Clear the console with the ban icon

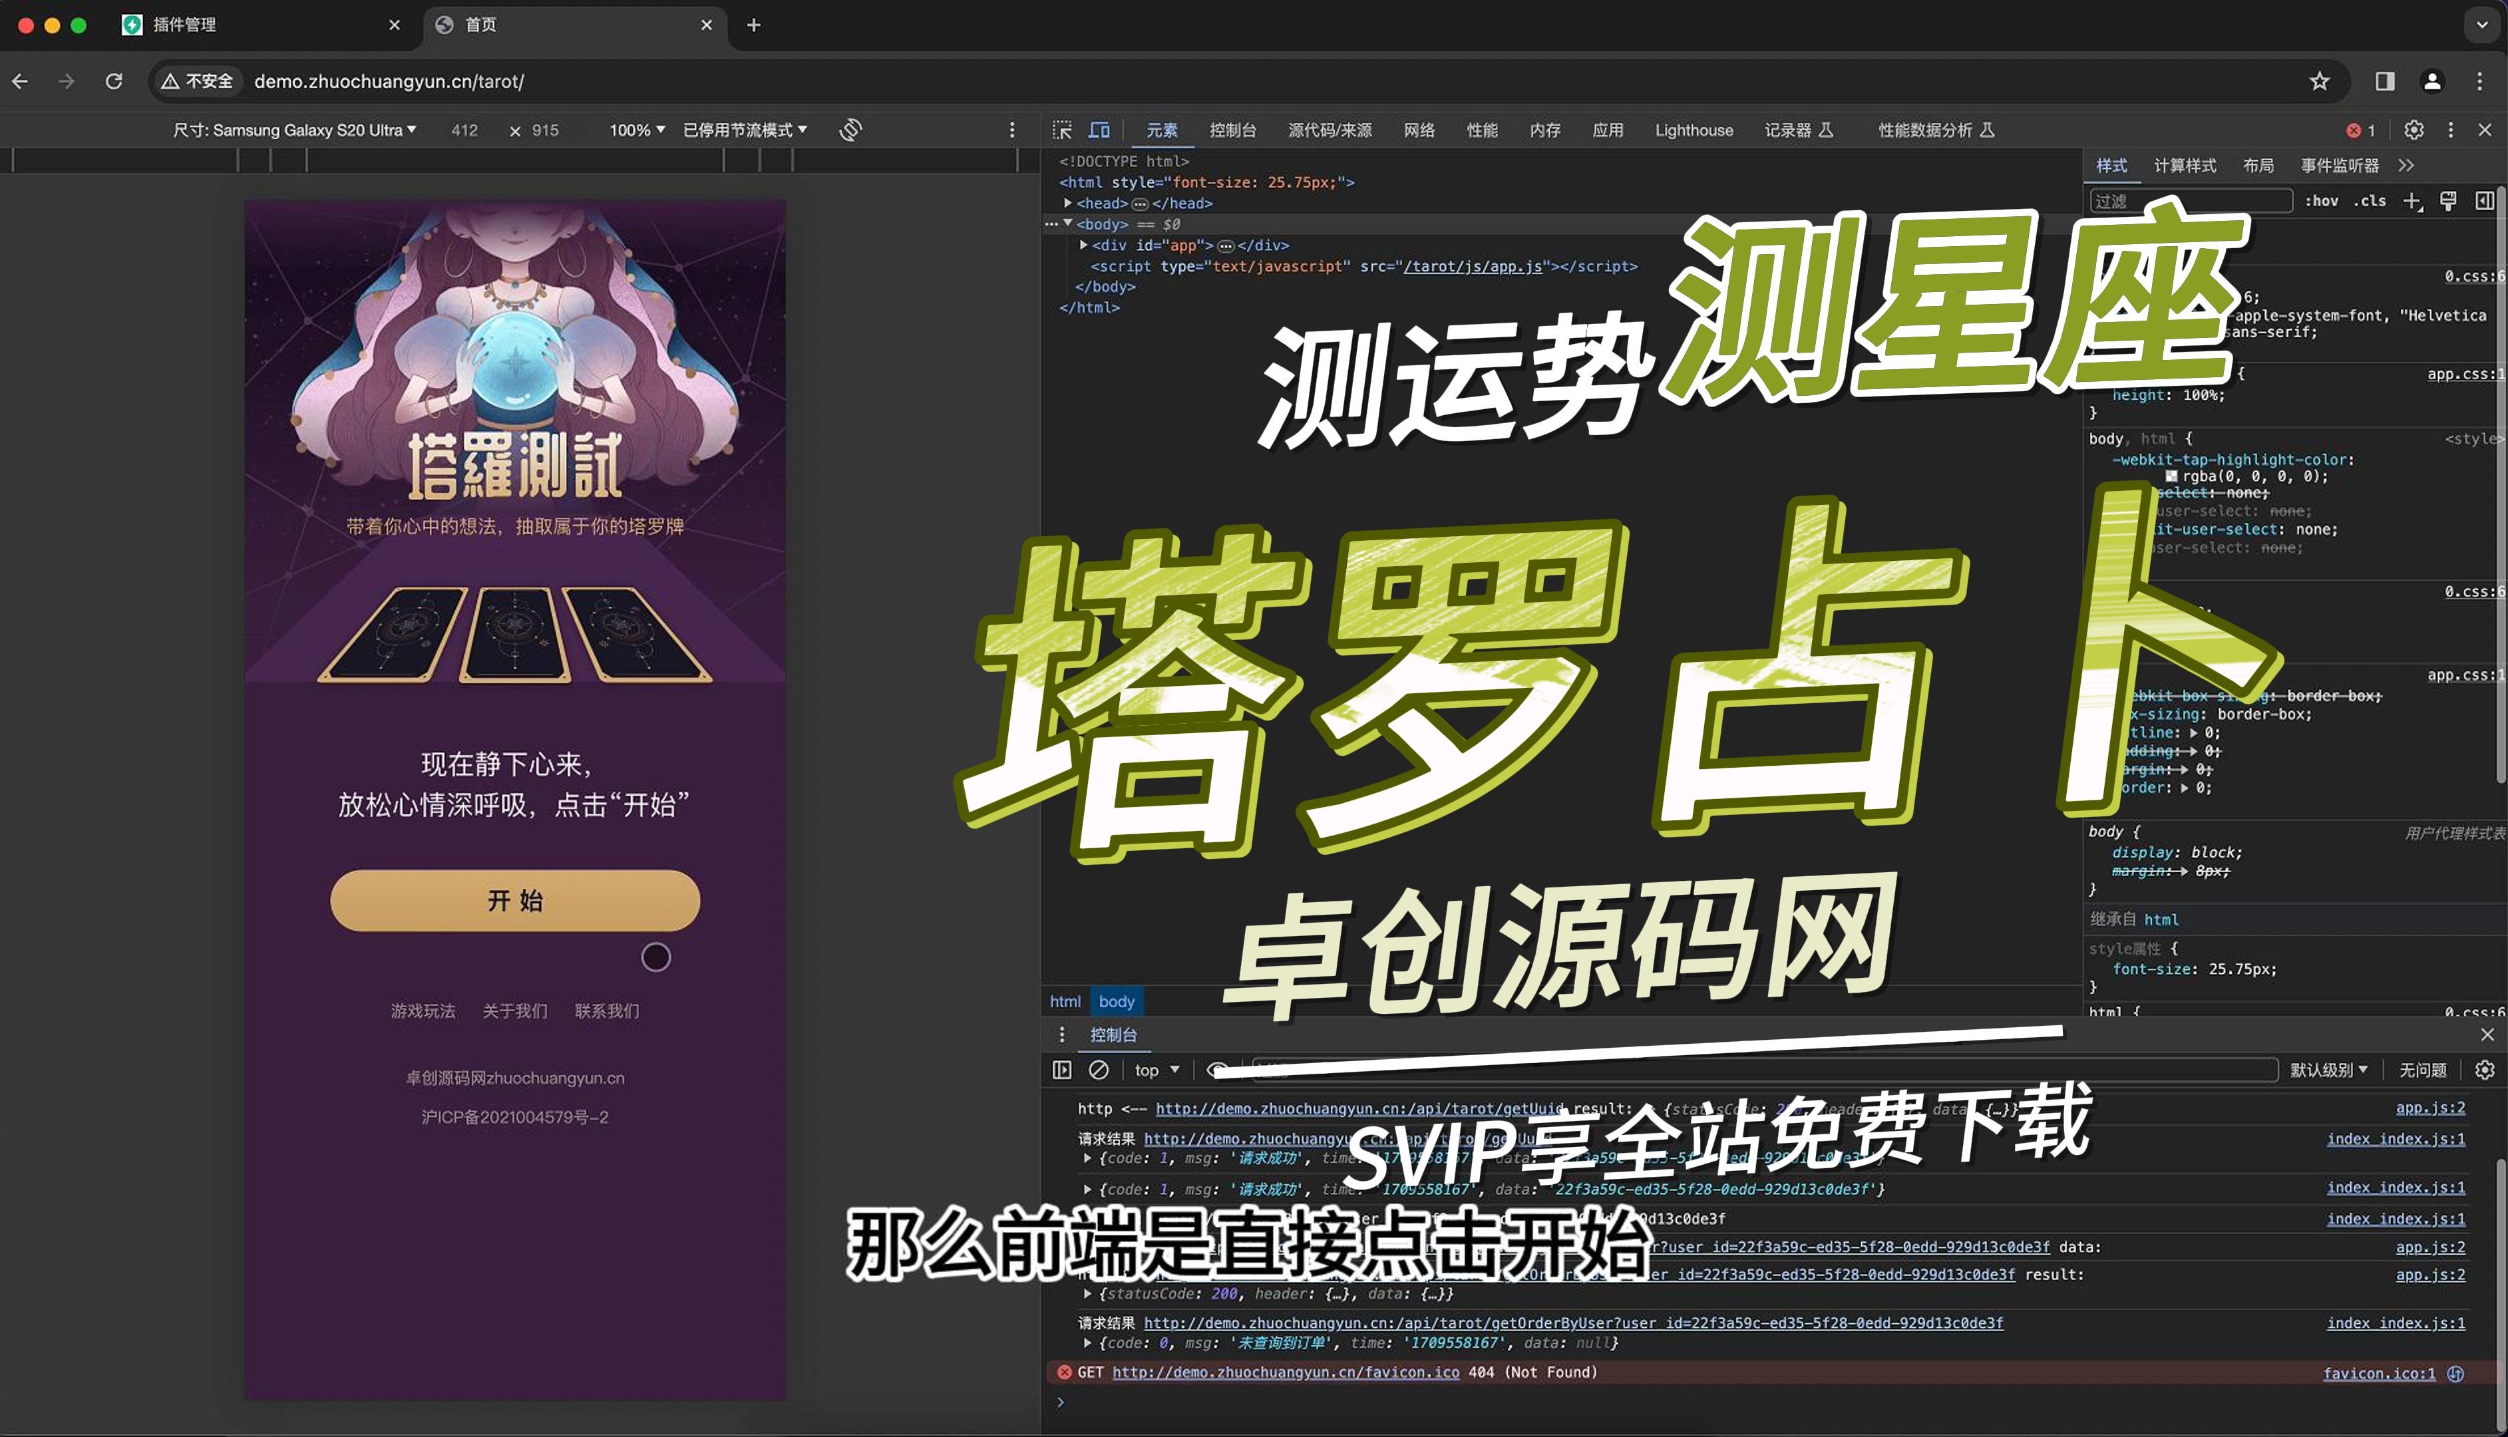[1099, 1070]
